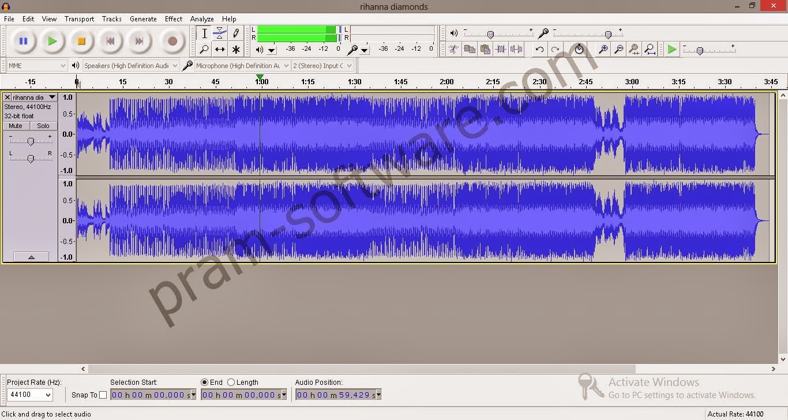Click the Record button

(172, 41)
